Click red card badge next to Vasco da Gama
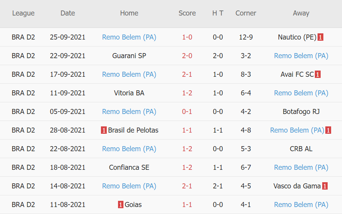 [x=325, y=186]
